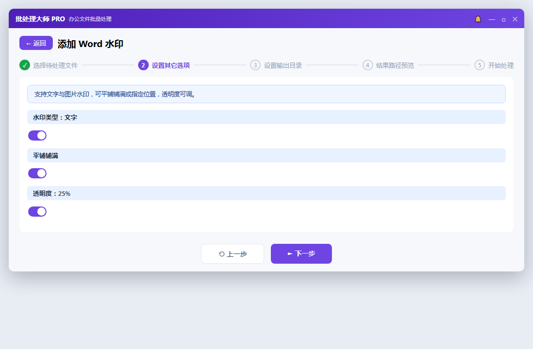Click the 返回 back button
The image size is (533, 349).
[36, 43]
